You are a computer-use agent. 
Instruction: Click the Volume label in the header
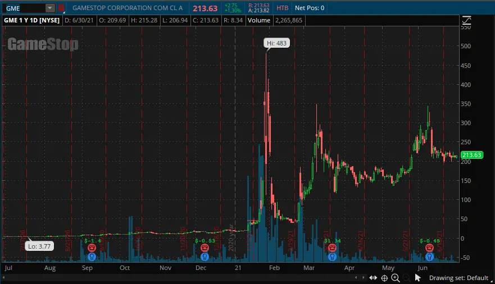pos(259,20)
